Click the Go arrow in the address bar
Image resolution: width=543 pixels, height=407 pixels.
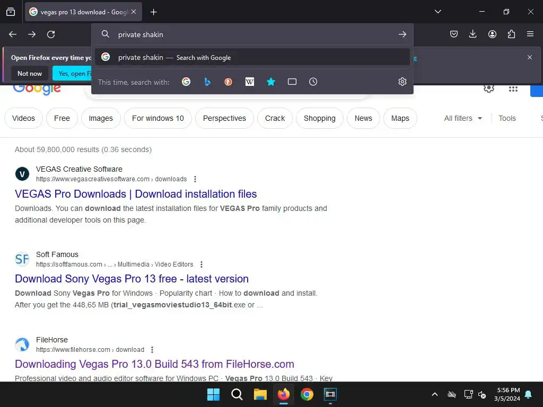click(x=402, y=34)
